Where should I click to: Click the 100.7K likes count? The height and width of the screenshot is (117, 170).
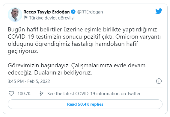click(24, 94)
